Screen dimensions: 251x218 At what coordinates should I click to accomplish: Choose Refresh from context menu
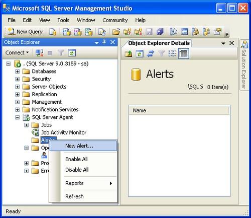point(83,196)
